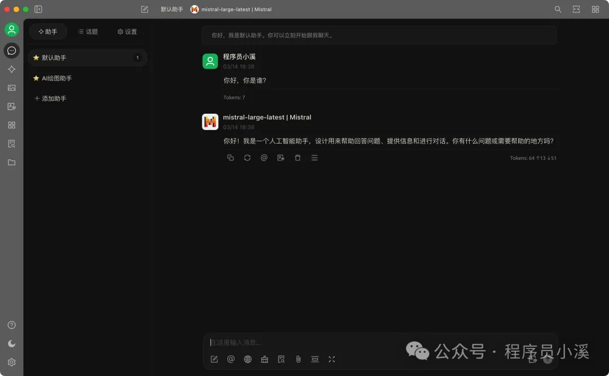The height and width of the screenshot is (376, 609).
Task: Collapse the sidebar panel toggle icon
Action: pos(38,10)
